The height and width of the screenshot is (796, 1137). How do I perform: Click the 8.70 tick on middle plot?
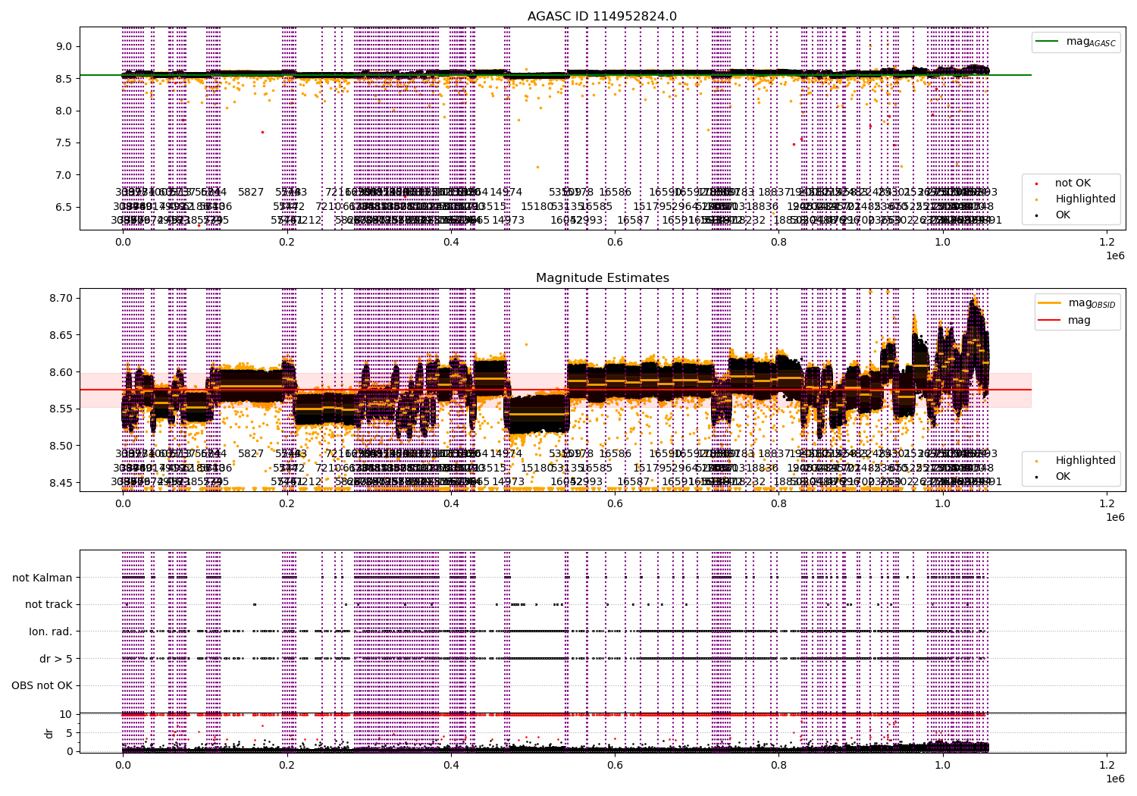(61, 298)
